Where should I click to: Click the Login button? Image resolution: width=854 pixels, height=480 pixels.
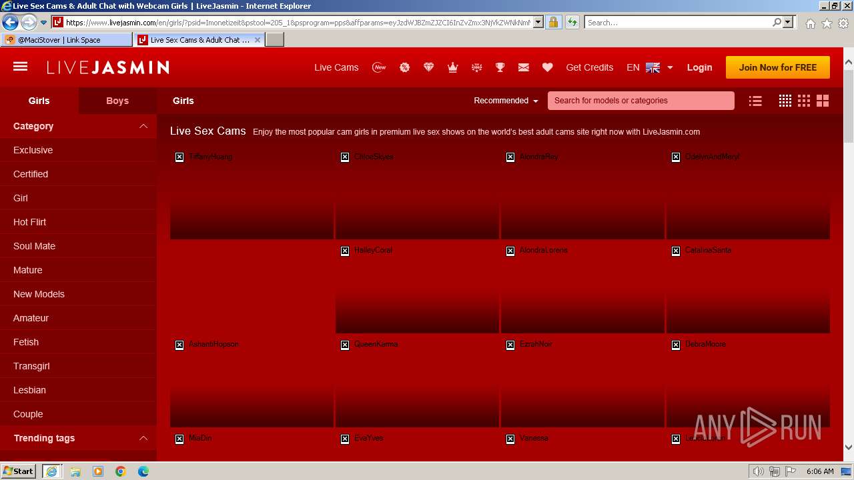(x=699, y=67)
